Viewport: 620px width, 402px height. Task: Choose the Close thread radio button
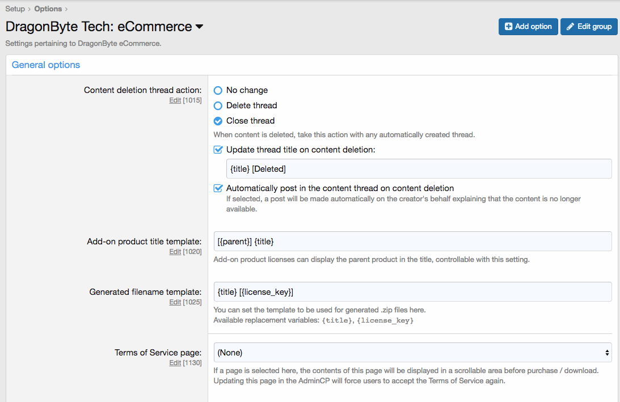click(218, 121)
